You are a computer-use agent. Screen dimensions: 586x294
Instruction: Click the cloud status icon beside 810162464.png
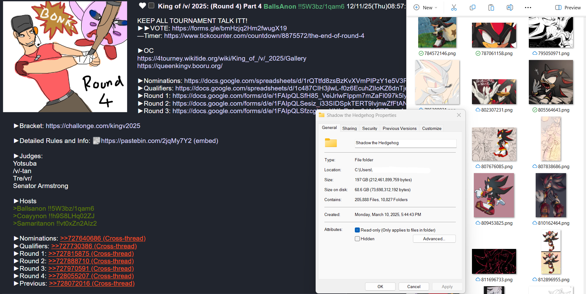point(535,223)
